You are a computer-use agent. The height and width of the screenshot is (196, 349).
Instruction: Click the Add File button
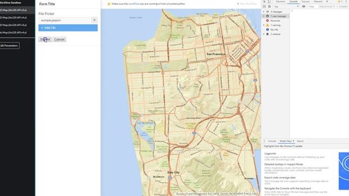pos(68,28)
